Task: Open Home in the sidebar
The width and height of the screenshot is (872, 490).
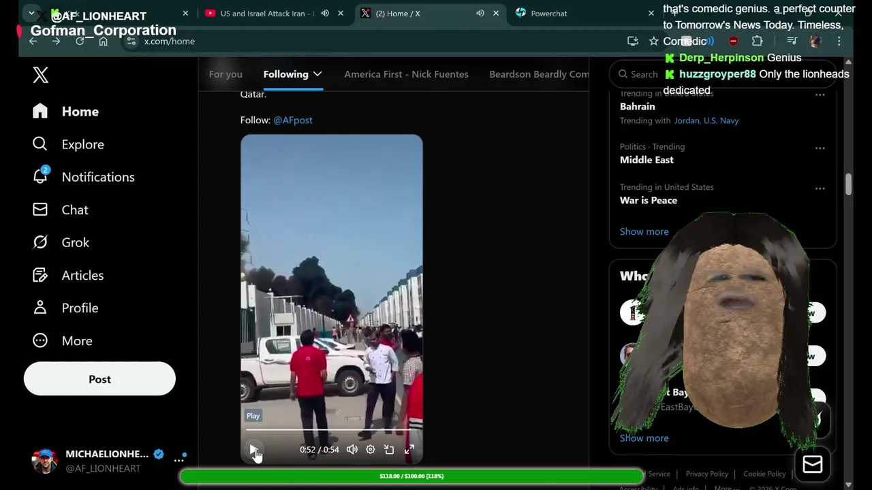Action: click(65, 112)
